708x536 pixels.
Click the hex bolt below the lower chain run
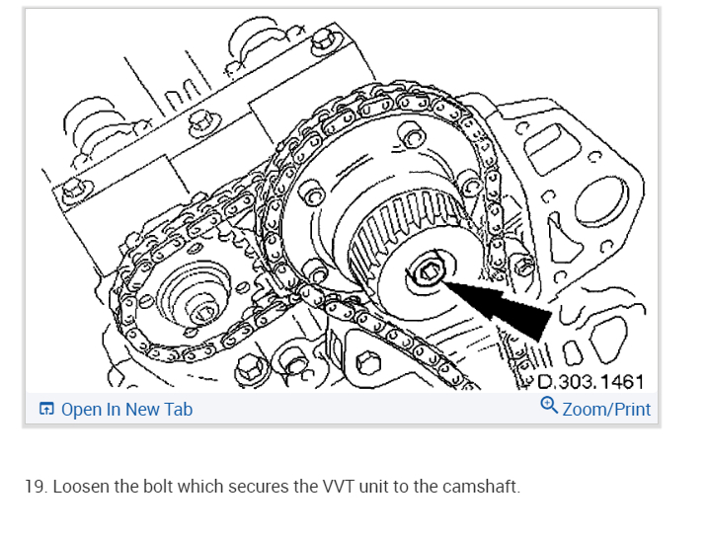[368, 363]
